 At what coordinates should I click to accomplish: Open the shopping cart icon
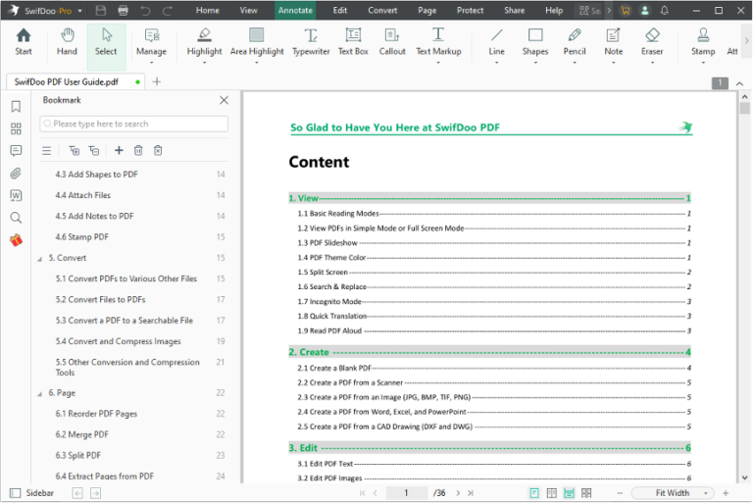click(x=625, y=10)
